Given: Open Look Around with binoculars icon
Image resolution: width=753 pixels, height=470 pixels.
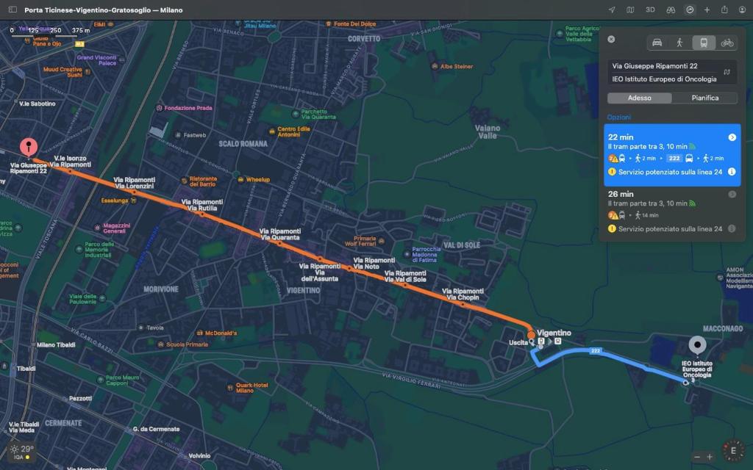Looking at the screenshot, I should tap(671, 10).
